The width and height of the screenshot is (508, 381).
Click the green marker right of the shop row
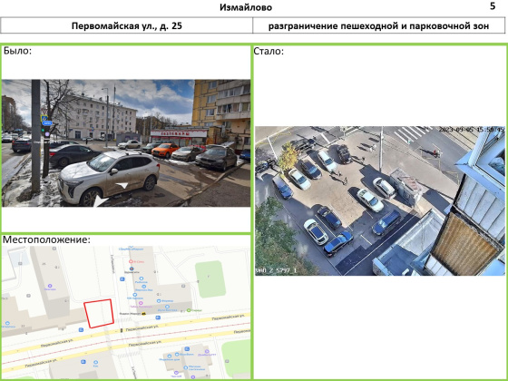tap(189, 310)
